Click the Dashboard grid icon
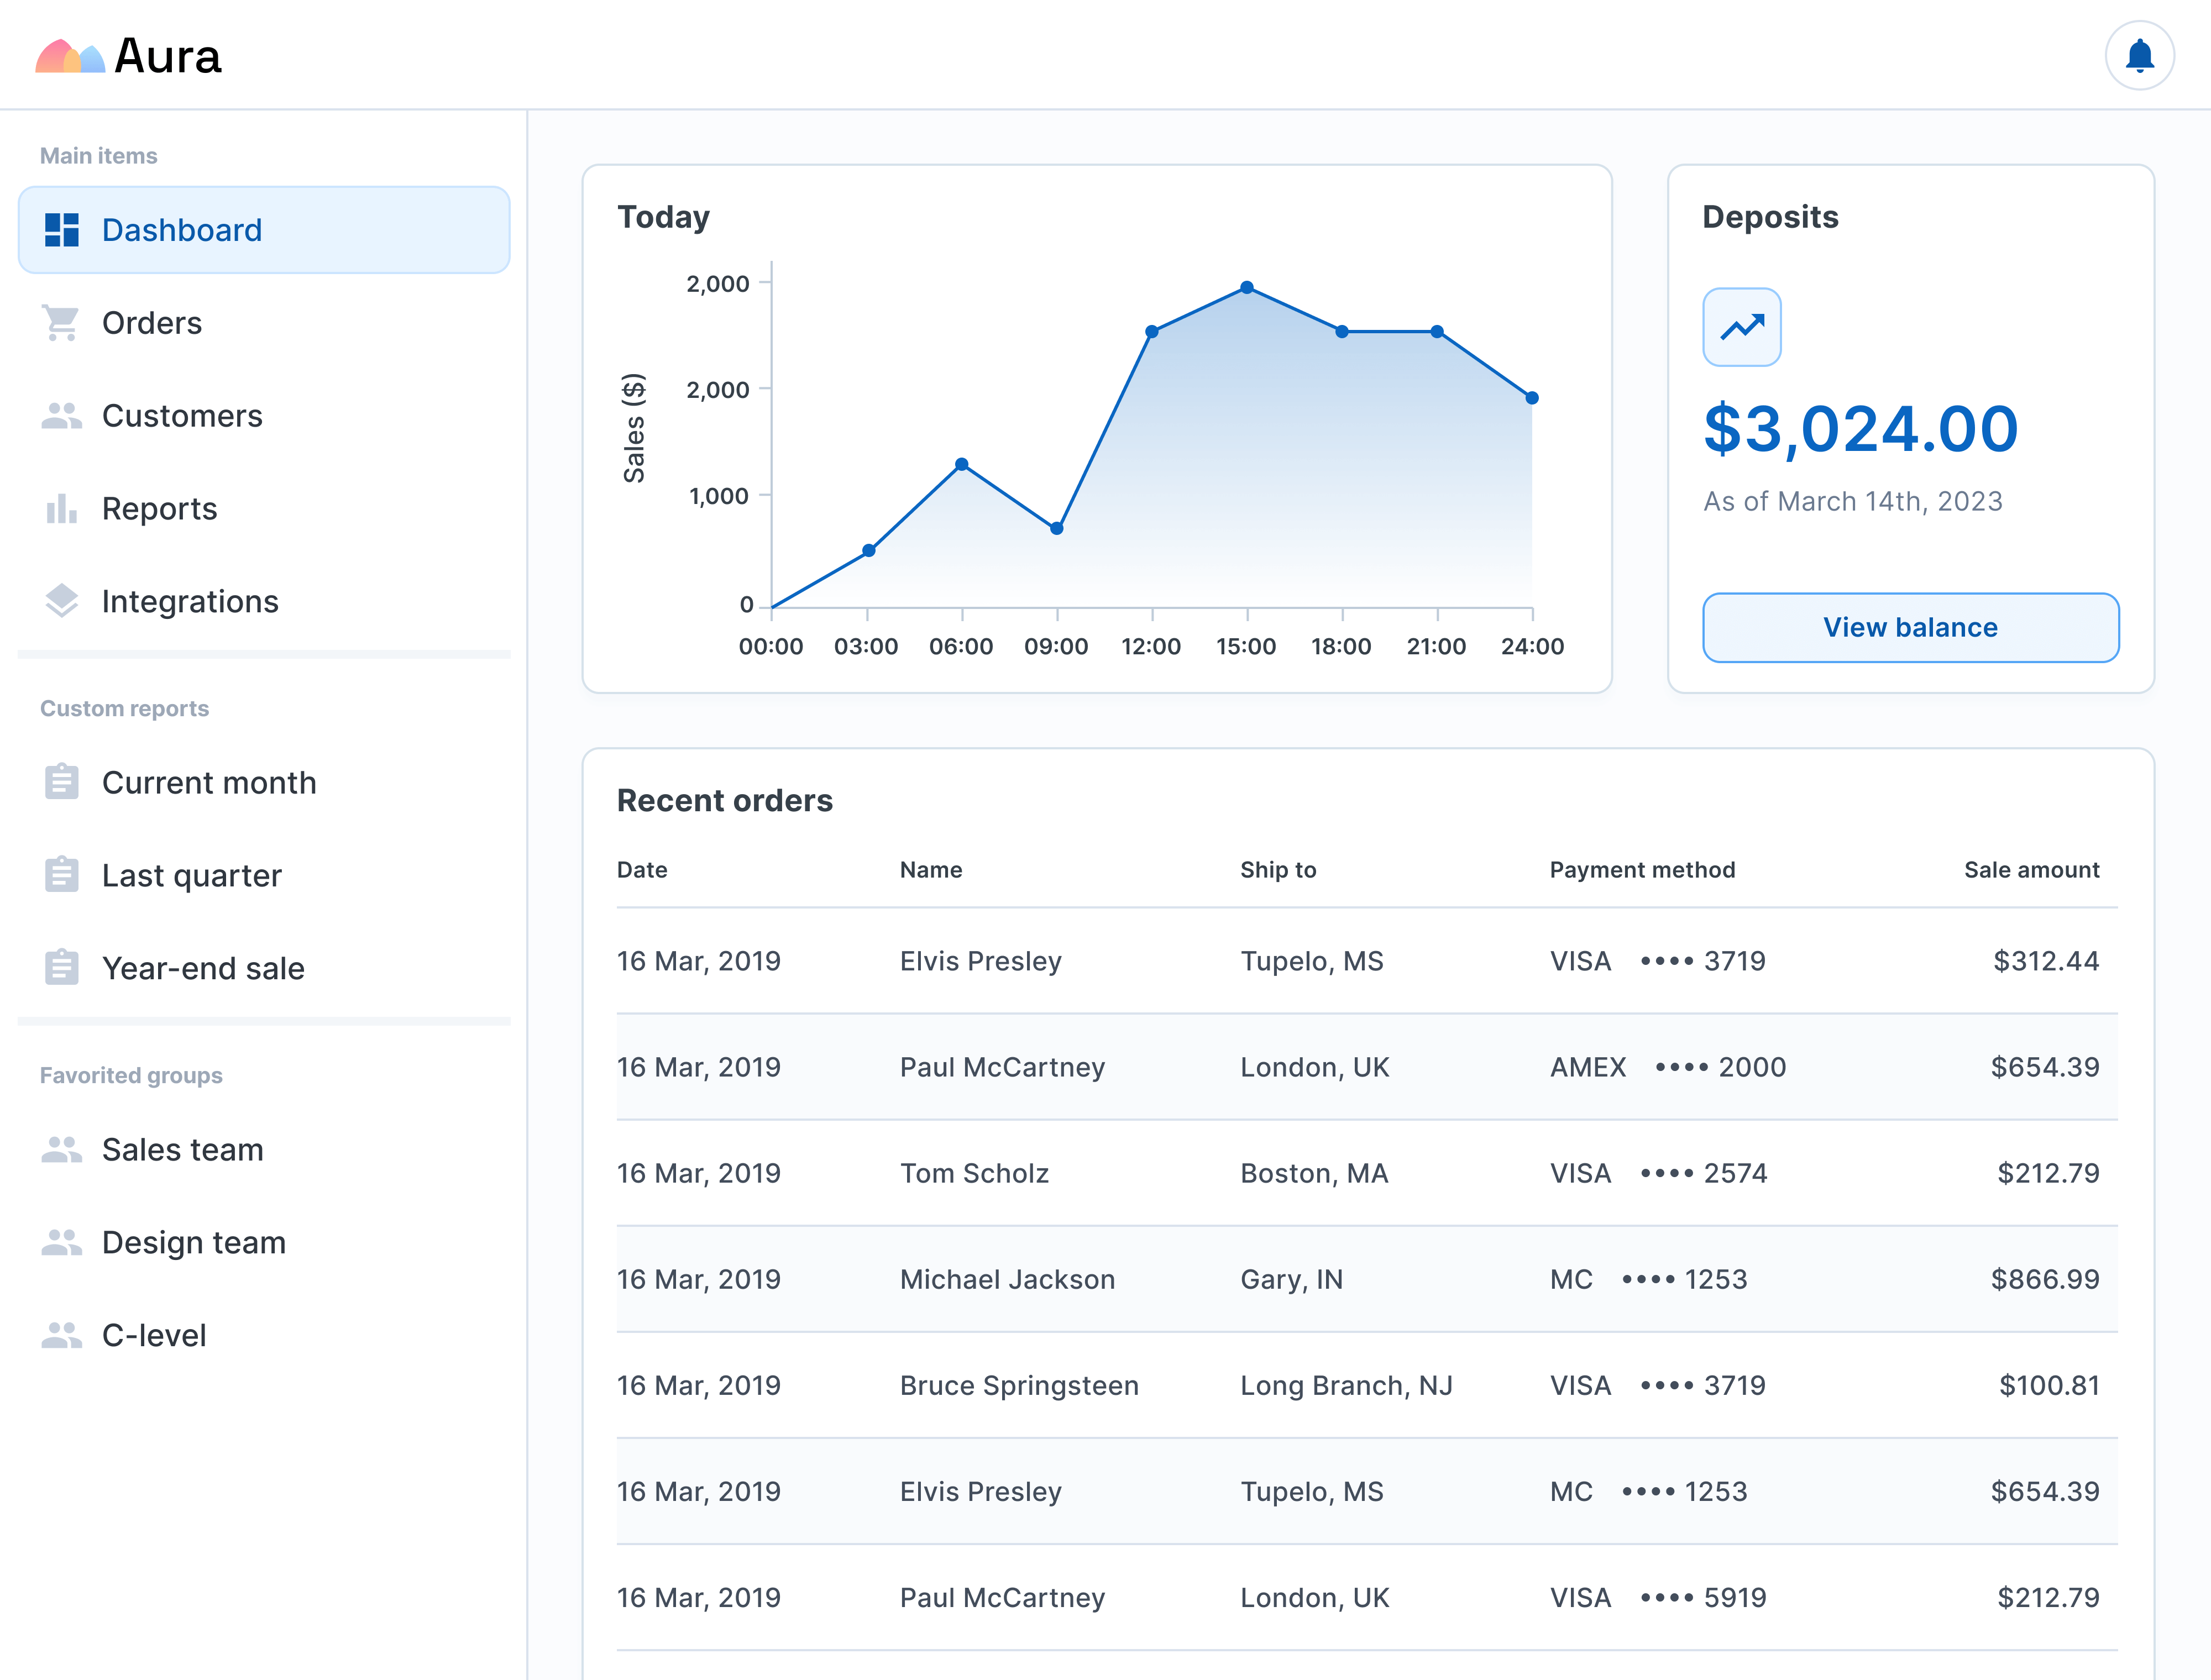Screen dimensions: 2211x1680 click(x=61, y=230)
